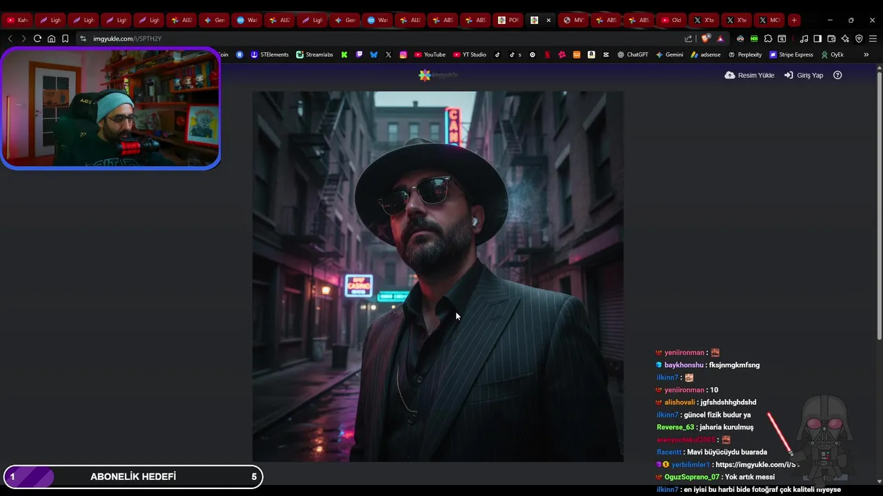883x496 pixels.
Task: Click the Bluesky butterfly bookmark icon
Action: [x=374, y=54]
